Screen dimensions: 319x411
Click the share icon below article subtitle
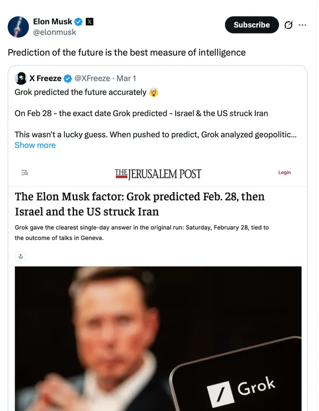(21, 256)
